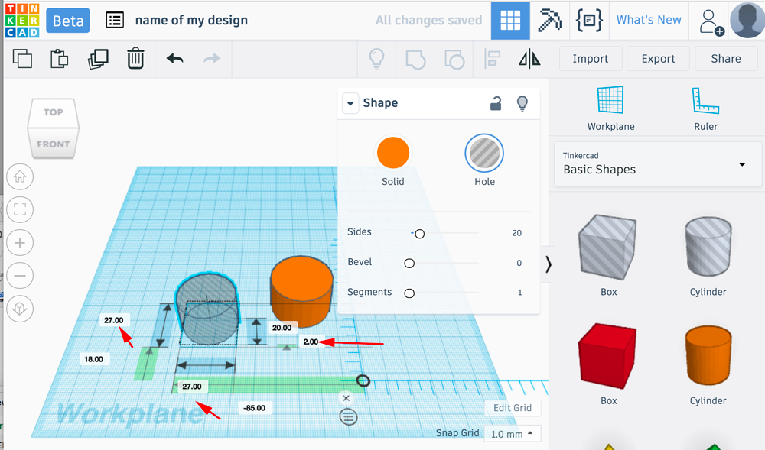
Task: Click the Ungroup shapes icon
Action: (454, 60)
